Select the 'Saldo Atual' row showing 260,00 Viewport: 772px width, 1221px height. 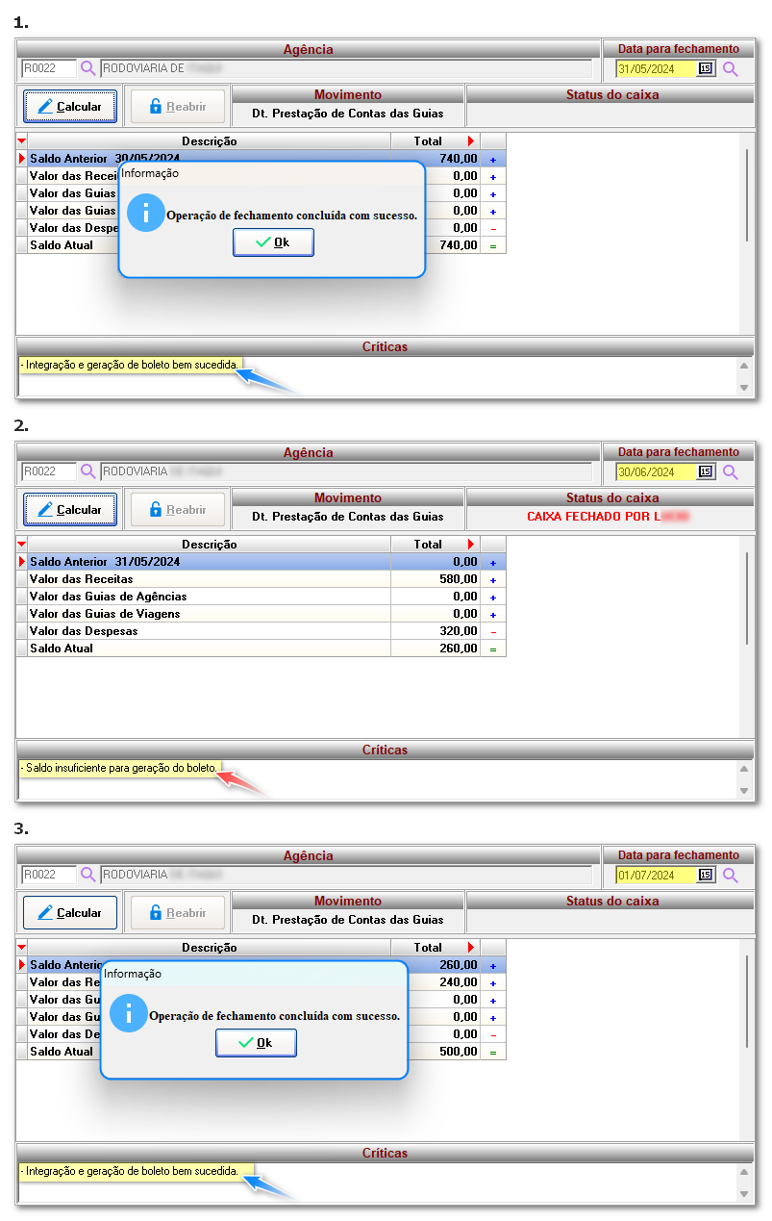261,649
